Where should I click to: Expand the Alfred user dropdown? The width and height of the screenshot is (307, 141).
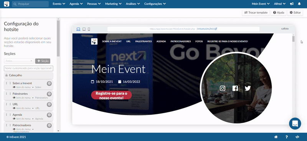point(280,4)
